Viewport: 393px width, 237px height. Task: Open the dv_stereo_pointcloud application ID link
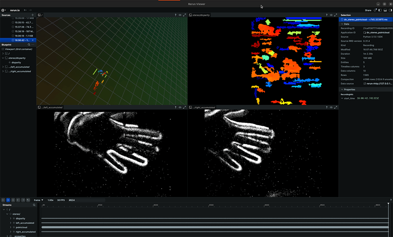tap(376, 33)
